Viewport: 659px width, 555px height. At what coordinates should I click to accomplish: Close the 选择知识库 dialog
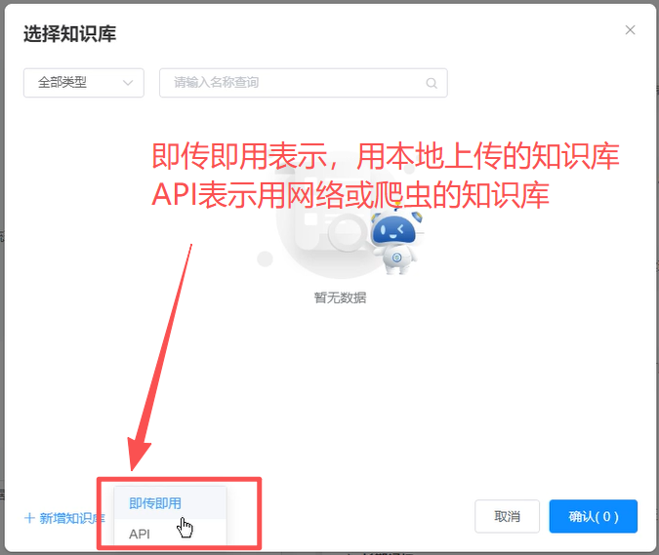click(630, 30)
